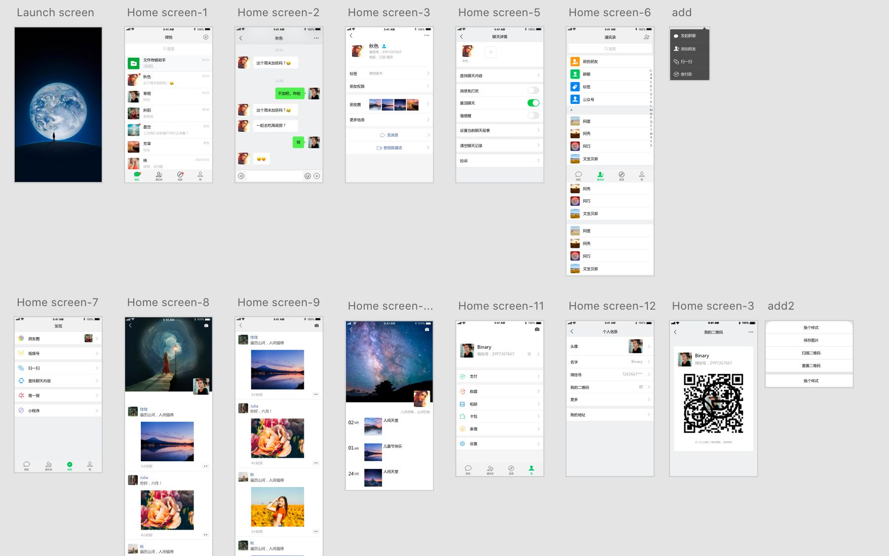Click the 视频号 butterfly icon

[21, 353]
